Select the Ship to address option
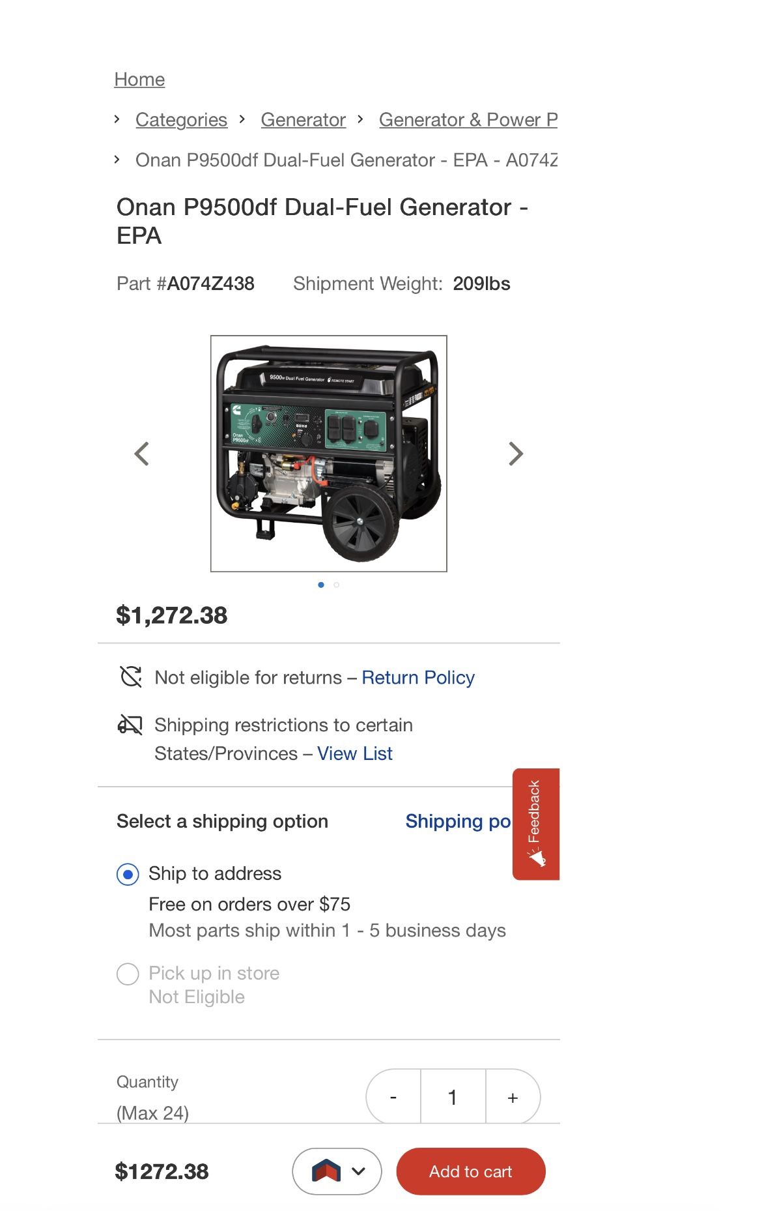This screenshot has width=762, height=1211. click(x=128, y=874)
